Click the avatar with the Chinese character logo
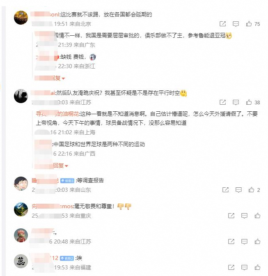 click(21, 261)
